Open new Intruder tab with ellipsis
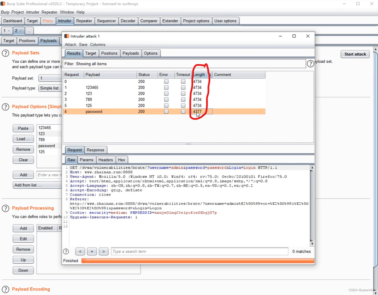The image size is (378, 295). [29, 31]
